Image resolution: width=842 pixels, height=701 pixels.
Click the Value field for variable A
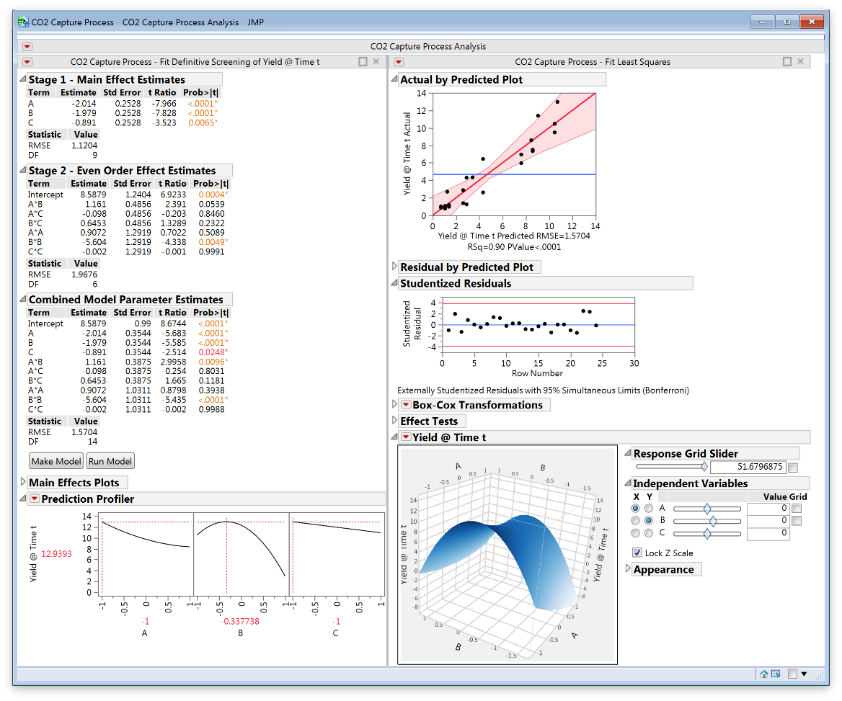(x=768, y=509)
